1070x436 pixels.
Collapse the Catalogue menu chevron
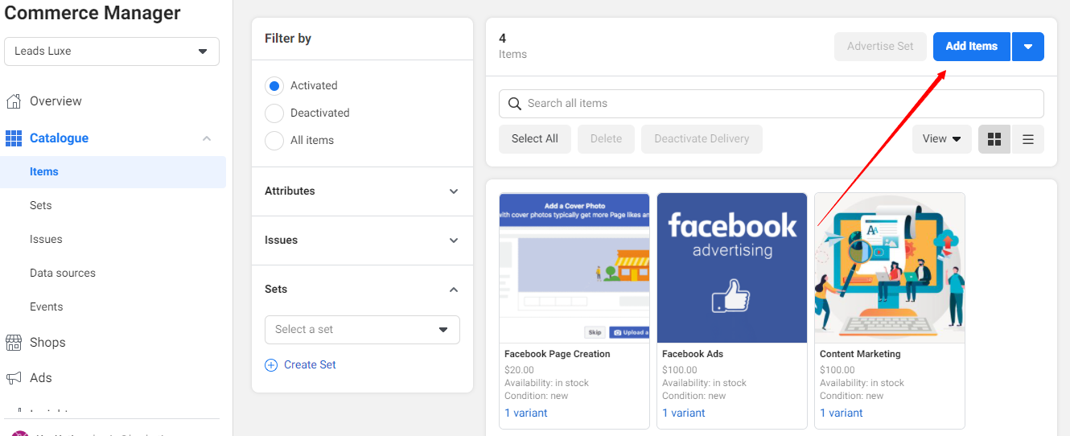(x=207, y=138)
